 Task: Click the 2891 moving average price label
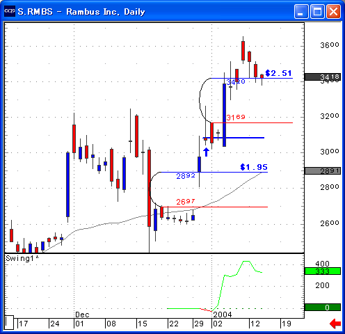pyautogui.click(x=323, y=171)
